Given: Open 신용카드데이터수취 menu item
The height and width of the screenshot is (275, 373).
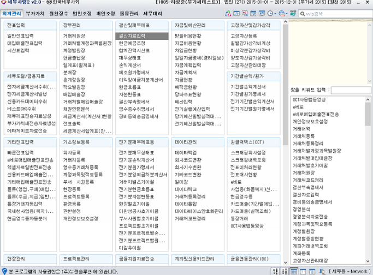Looking at the screenshot, I should click(27, 101).
